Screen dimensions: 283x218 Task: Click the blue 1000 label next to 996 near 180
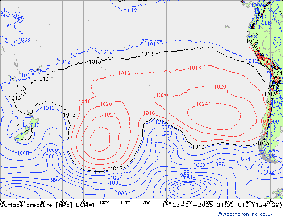[x=52, y=150]
